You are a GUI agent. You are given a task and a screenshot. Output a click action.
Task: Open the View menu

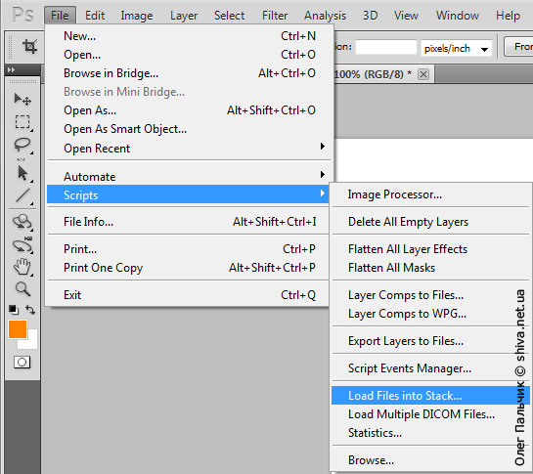[406, 16]
